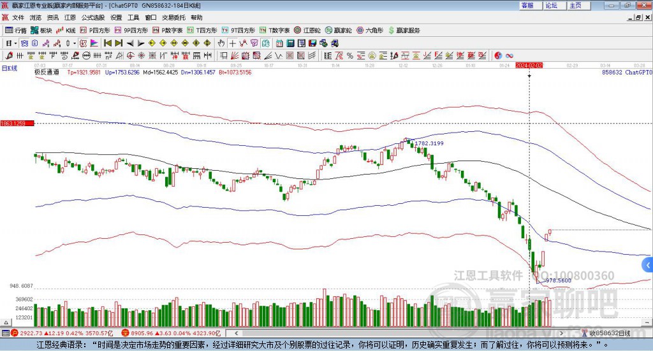Expand volume panel with the up-triangle button
653x351 pixels.
(x=6, y=322)
